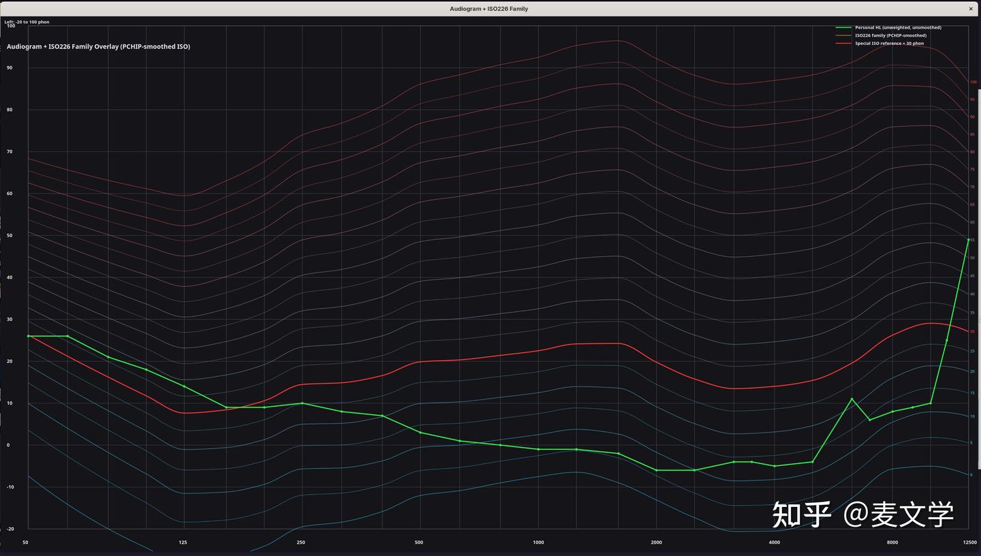Click the red 100 phon label on right edge
The width and height of the screenshot is (981, 556).
(x=973, y=82)
